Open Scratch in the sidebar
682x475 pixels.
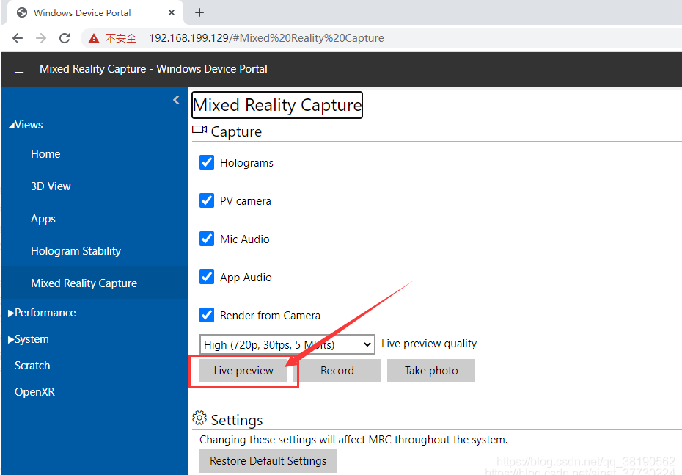click(x=32, y=366)
